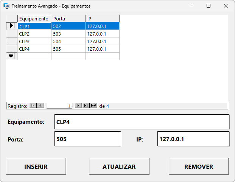The height and width of the screenshot is (182, 235).
Task: Select the CLP1 row selector arrow
Action: [x=12, y=26]
